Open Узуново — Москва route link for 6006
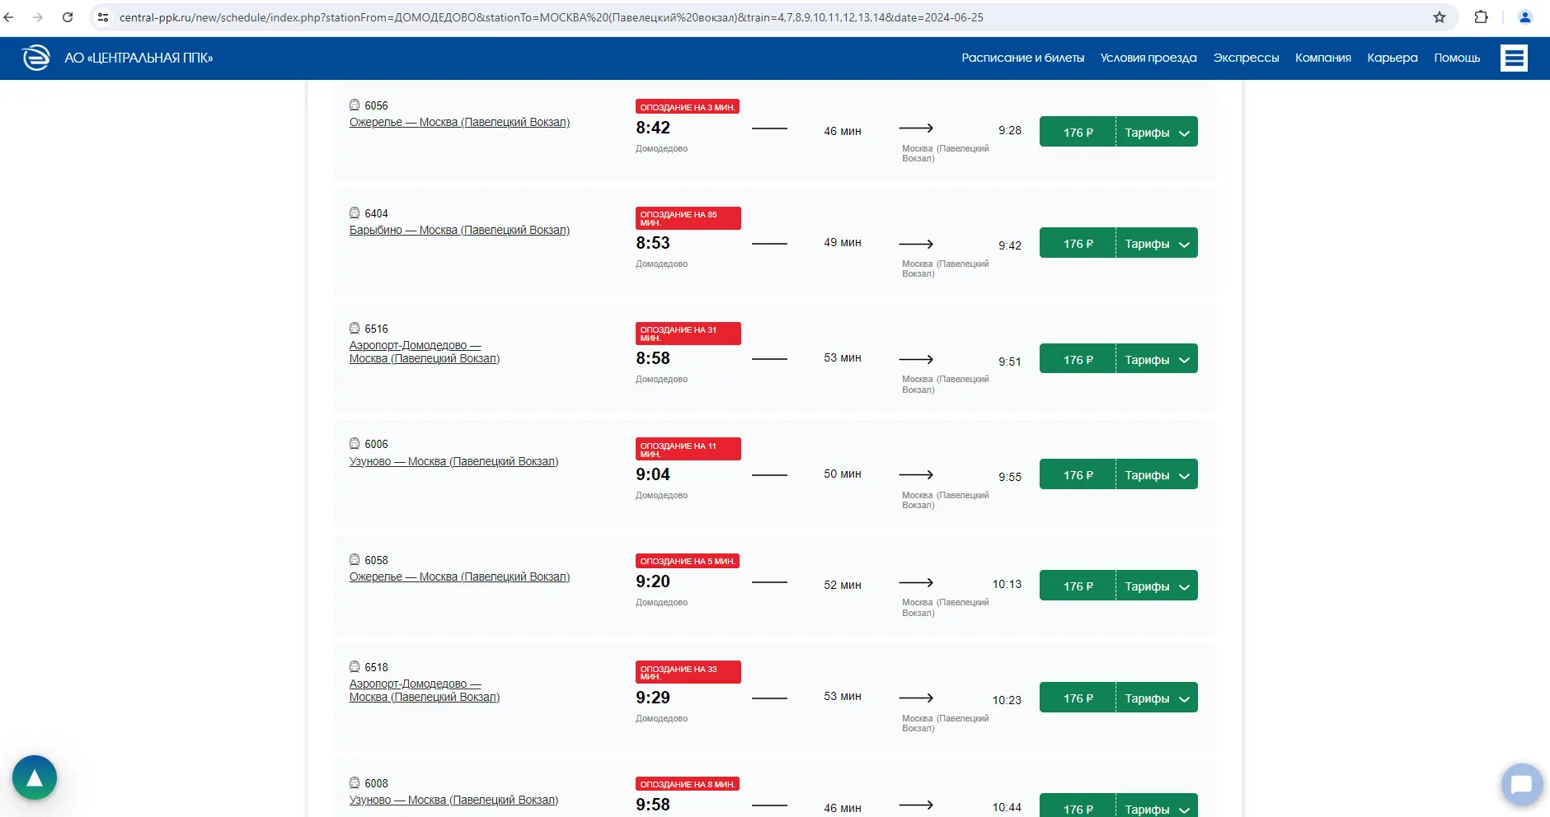This screenshot has height=817, width=1550. (x=453, y=461)
